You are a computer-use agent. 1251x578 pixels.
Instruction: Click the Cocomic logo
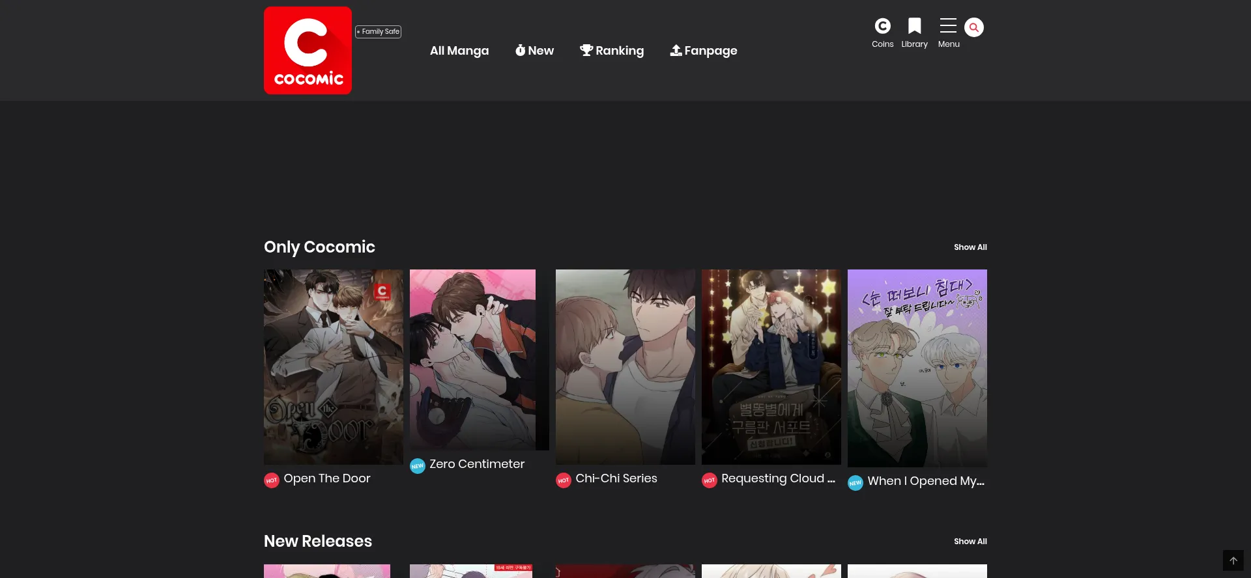[x=308, y=51]
